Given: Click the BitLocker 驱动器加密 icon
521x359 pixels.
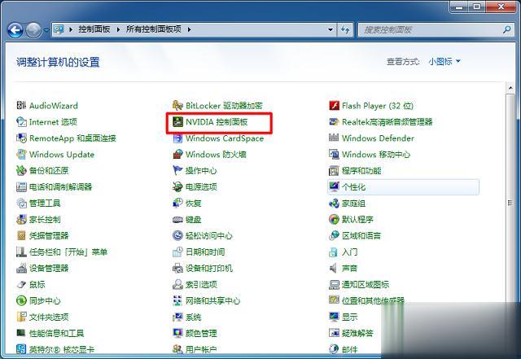Looking at the screenshot, I should (x=178, y=106).
